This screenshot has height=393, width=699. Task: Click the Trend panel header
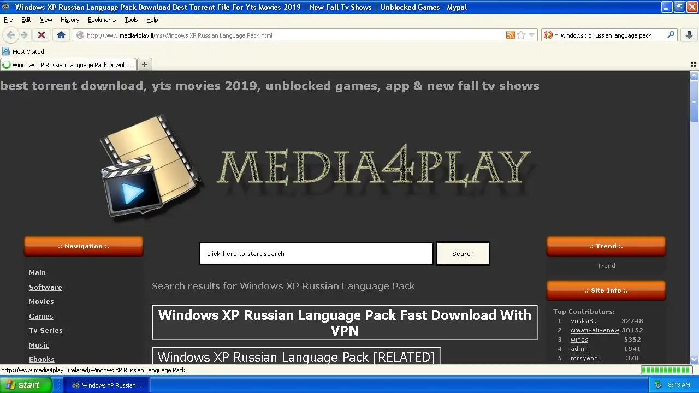point(606,246)
